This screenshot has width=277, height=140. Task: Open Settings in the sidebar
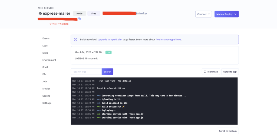click(x=47, y=103)
